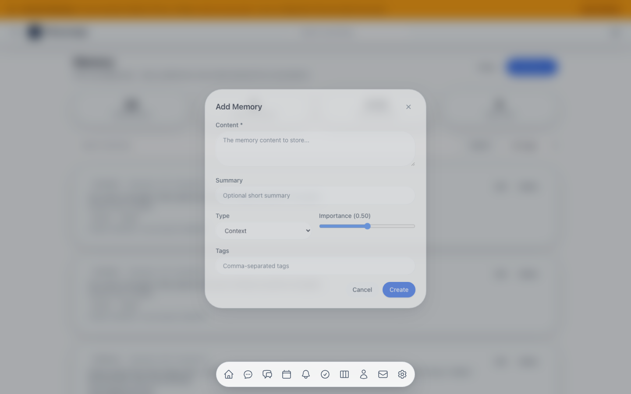The image size is (631, 394).
Task: Click the Cancel button
Action: [362, 289]
